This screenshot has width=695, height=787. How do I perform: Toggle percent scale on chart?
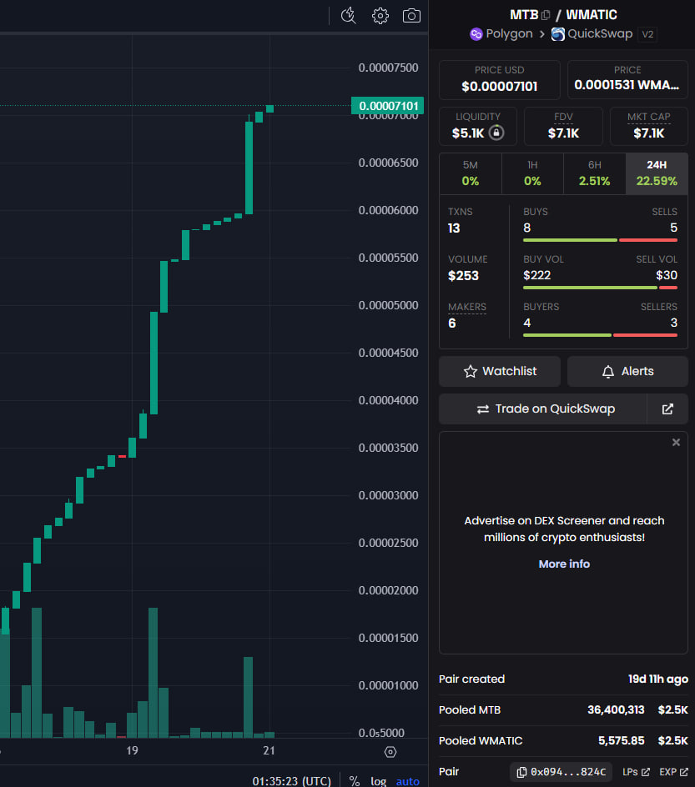355,781
